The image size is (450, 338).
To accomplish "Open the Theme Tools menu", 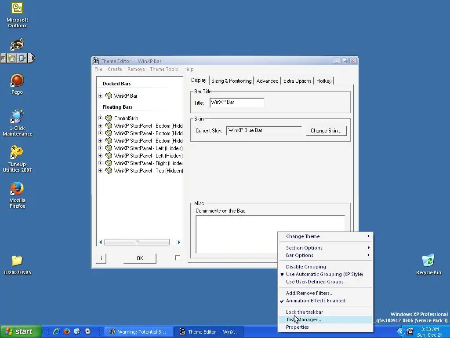I will point(164,69).
